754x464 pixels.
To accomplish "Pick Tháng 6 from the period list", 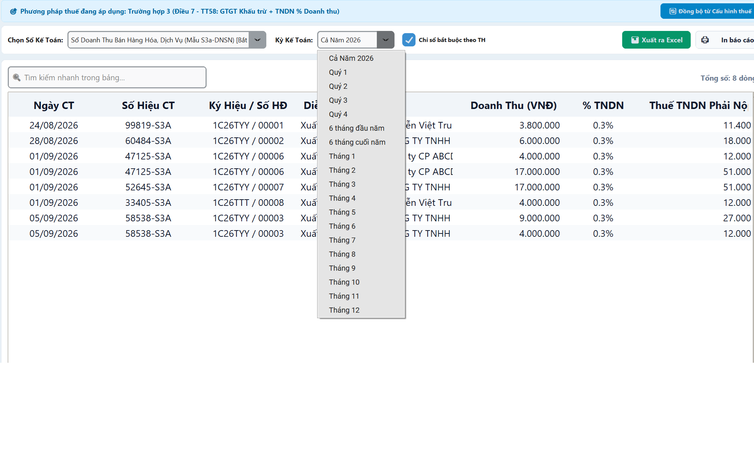I will (361, 226).
